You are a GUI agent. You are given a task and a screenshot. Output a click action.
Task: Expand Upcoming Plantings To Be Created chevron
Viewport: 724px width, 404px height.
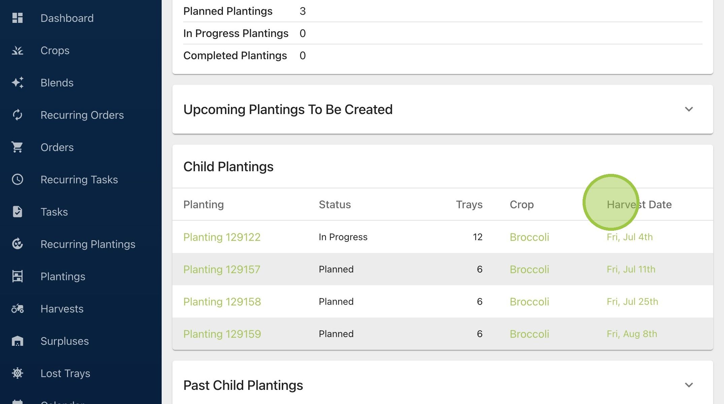tap(689, 109)
